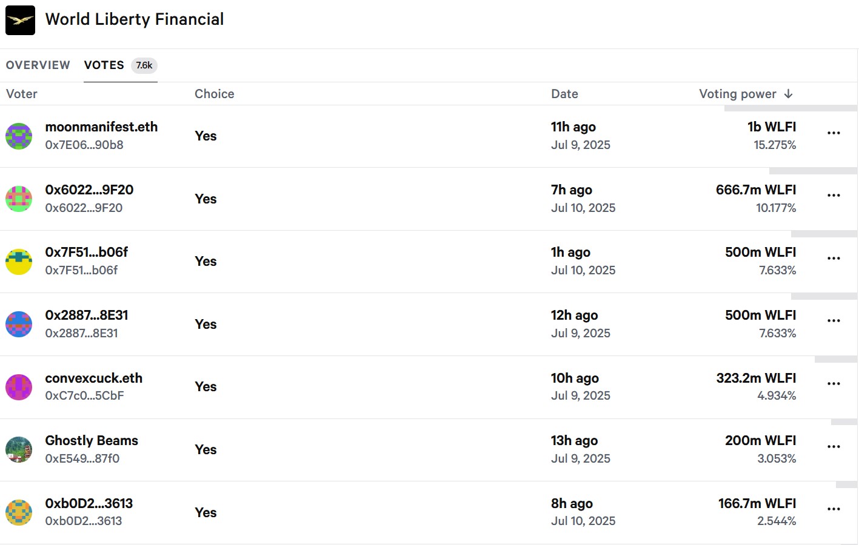Click the yellow 0x7F51...b06f avatar
The image size is (859, 545).
coord(19,262)
